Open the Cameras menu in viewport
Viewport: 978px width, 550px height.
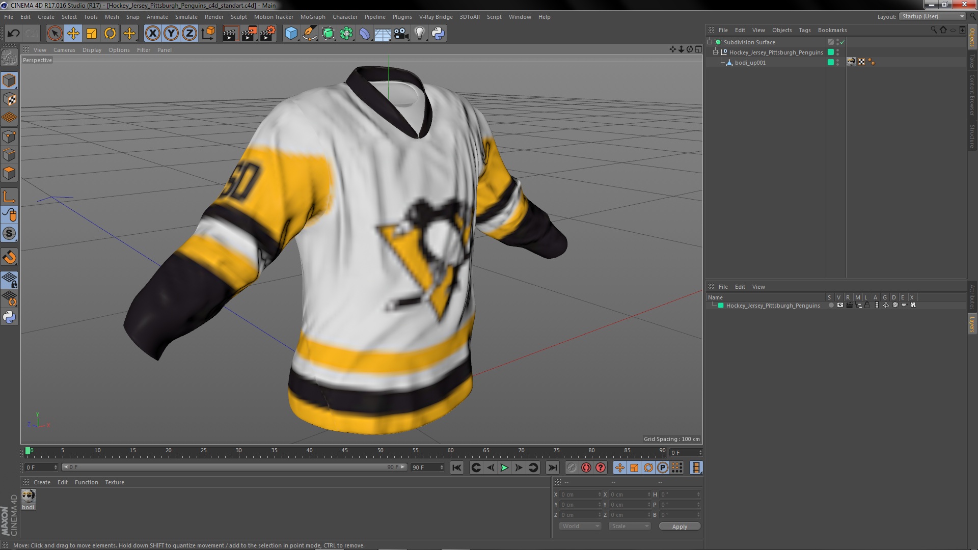coord(64,50)
